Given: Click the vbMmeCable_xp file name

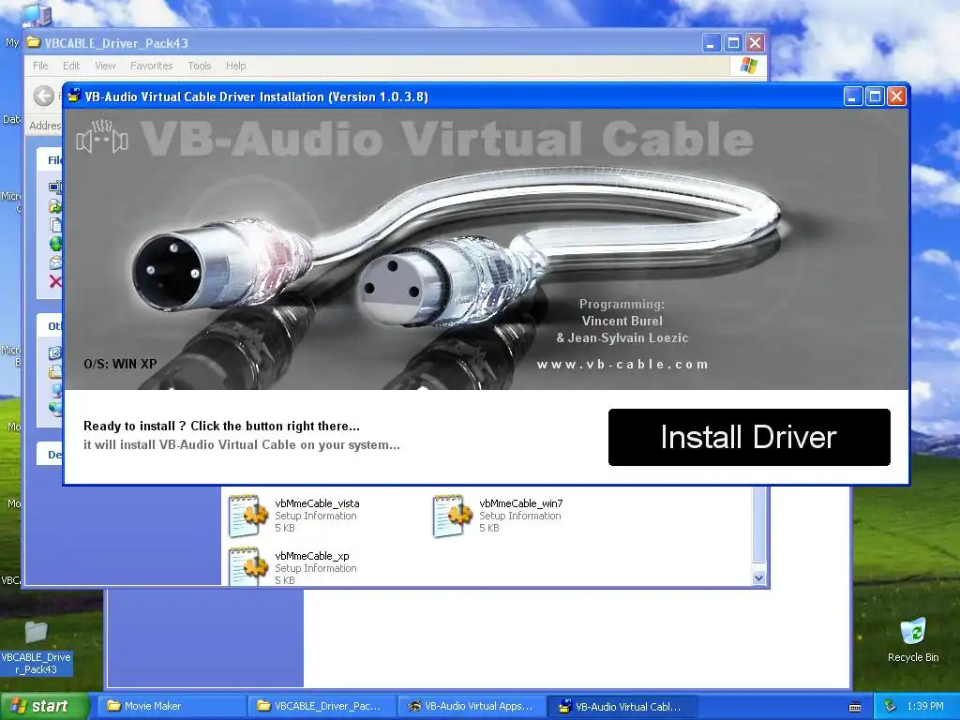Looking at the screenshot, I should coord(312,556).
